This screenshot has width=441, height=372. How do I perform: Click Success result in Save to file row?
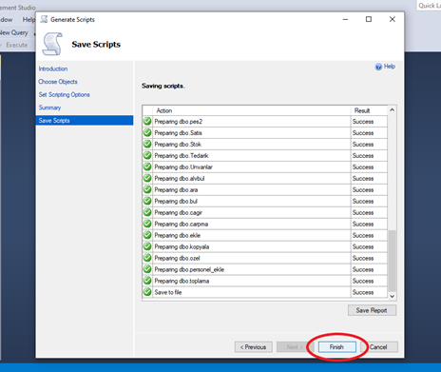(x=363, y=292)
